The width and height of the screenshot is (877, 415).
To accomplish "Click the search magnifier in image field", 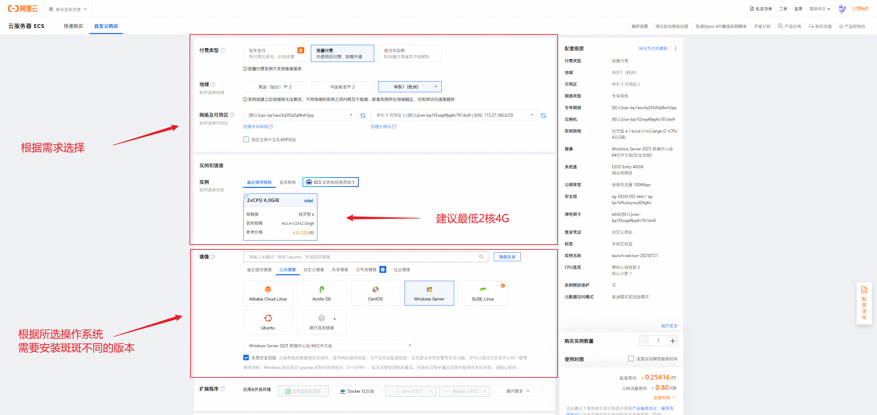I will pyautogui.click(x=481, y=257).
